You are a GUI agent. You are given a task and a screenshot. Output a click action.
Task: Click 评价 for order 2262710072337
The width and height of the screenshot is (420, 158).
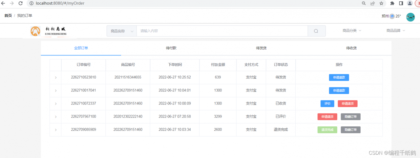point(327,103)
